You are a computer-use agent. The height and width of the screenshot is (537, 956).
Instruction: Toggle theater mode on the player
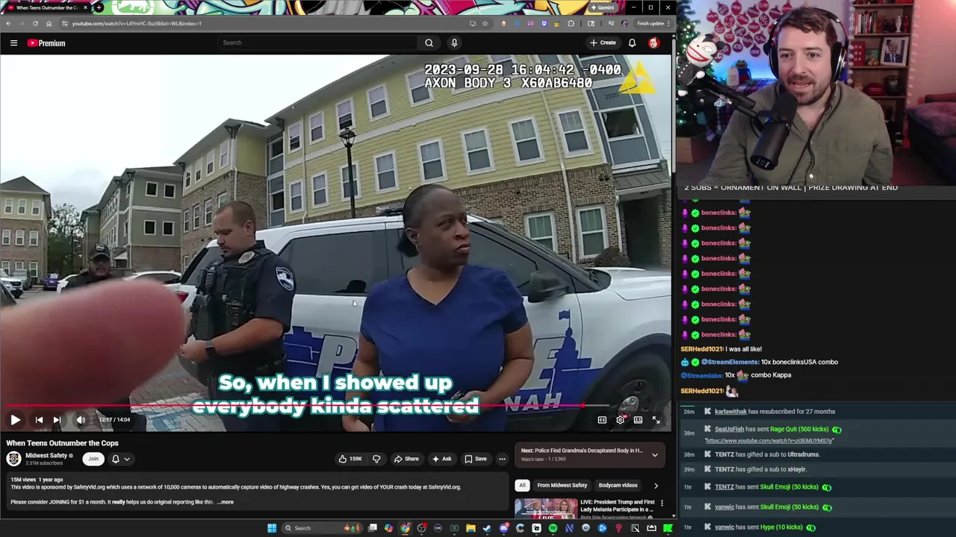coord(638,420)
